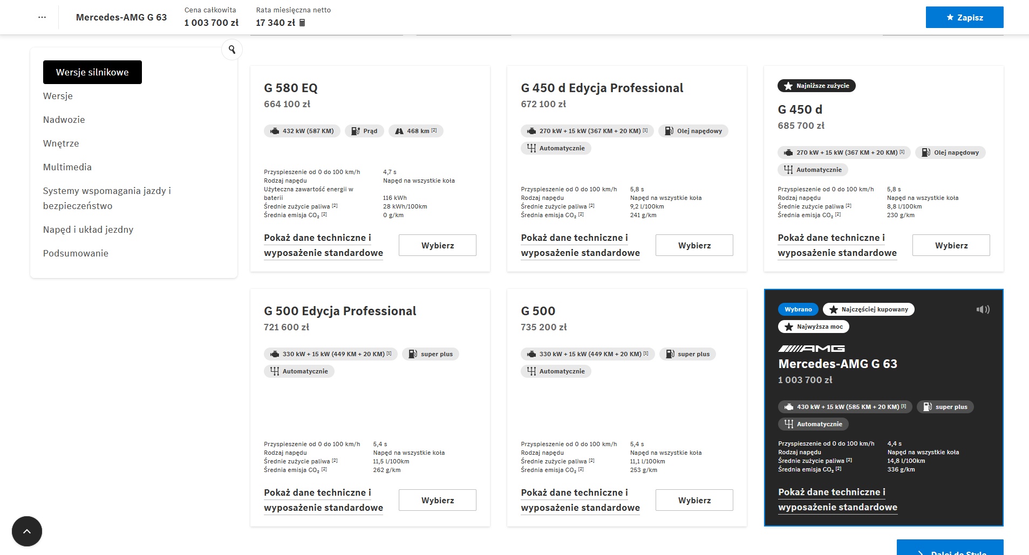
Task: Go to the Multimedia section
Action: coord(67,167)
